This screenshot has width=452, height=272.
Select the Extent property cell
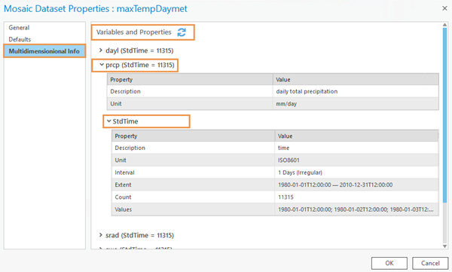(x=194, y=185)
